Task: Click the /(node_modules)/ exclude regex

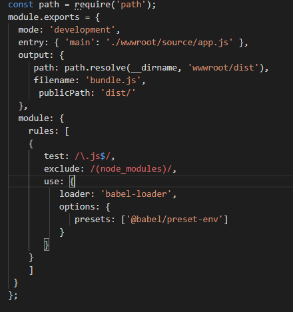Action: click(131, 169)
